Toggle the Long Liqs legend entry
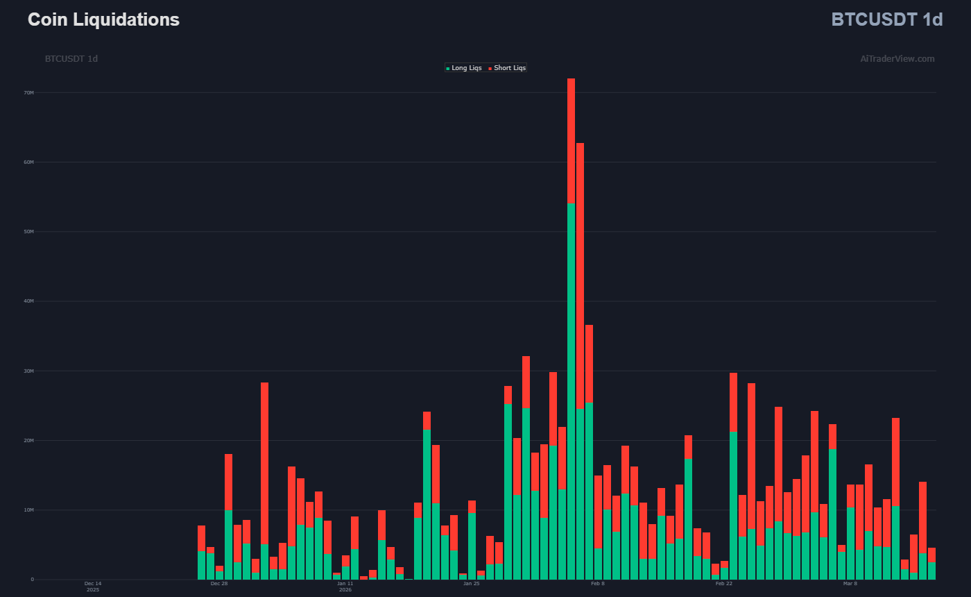The height and width of the screenshot is (597, 971). (x=466, y=68)
